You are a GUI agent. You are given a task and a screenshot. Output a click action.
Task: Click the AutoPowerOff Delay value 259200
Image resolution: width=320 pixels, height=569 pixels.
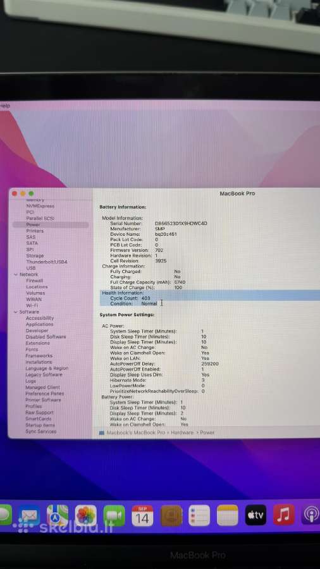click(210, 364)
